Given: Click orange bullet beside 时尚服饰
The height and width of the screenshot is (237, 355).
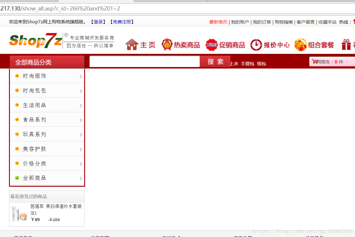Looking at the screenshot, I should click(17, 76).
